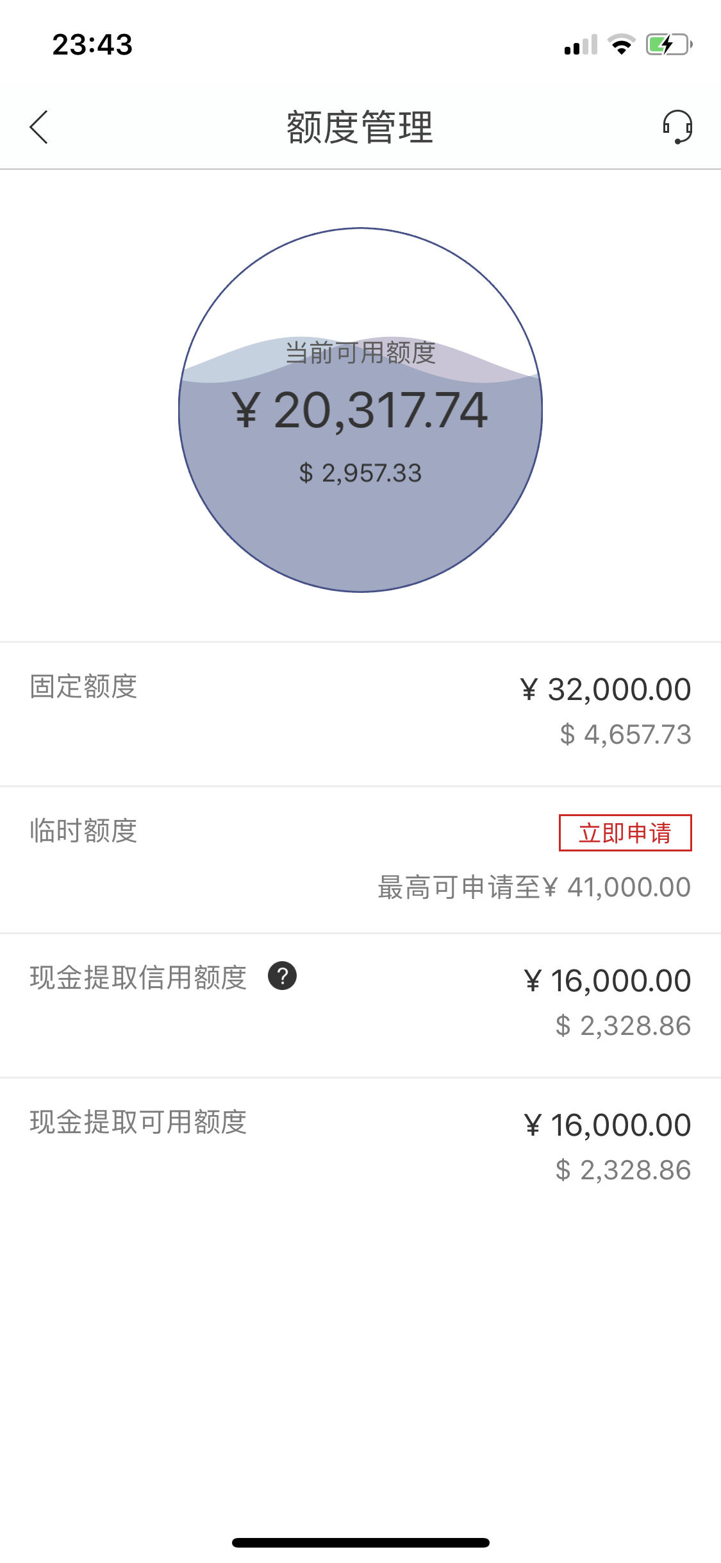The image size is (721, 1563).
Task: Tap the ¥ 20,317.74 available credit amount
Action: point(360,411)
